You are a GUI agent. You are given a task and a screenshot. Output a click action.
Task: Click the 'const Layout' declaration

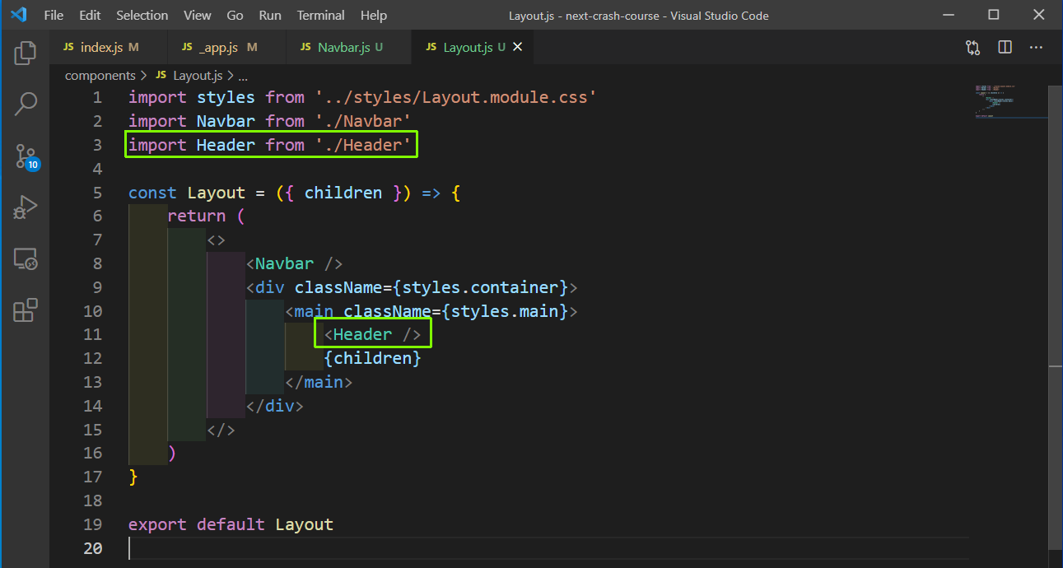(187, 193)
